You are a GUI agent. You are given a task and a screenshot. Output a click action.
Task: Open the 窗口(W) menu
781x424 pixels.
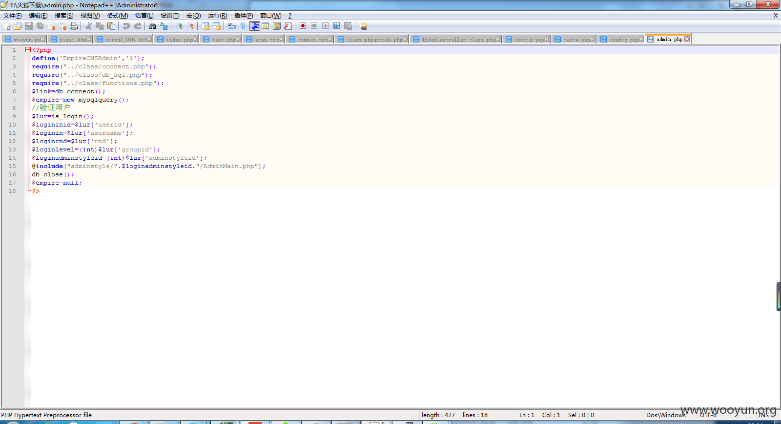coord(271,16)
